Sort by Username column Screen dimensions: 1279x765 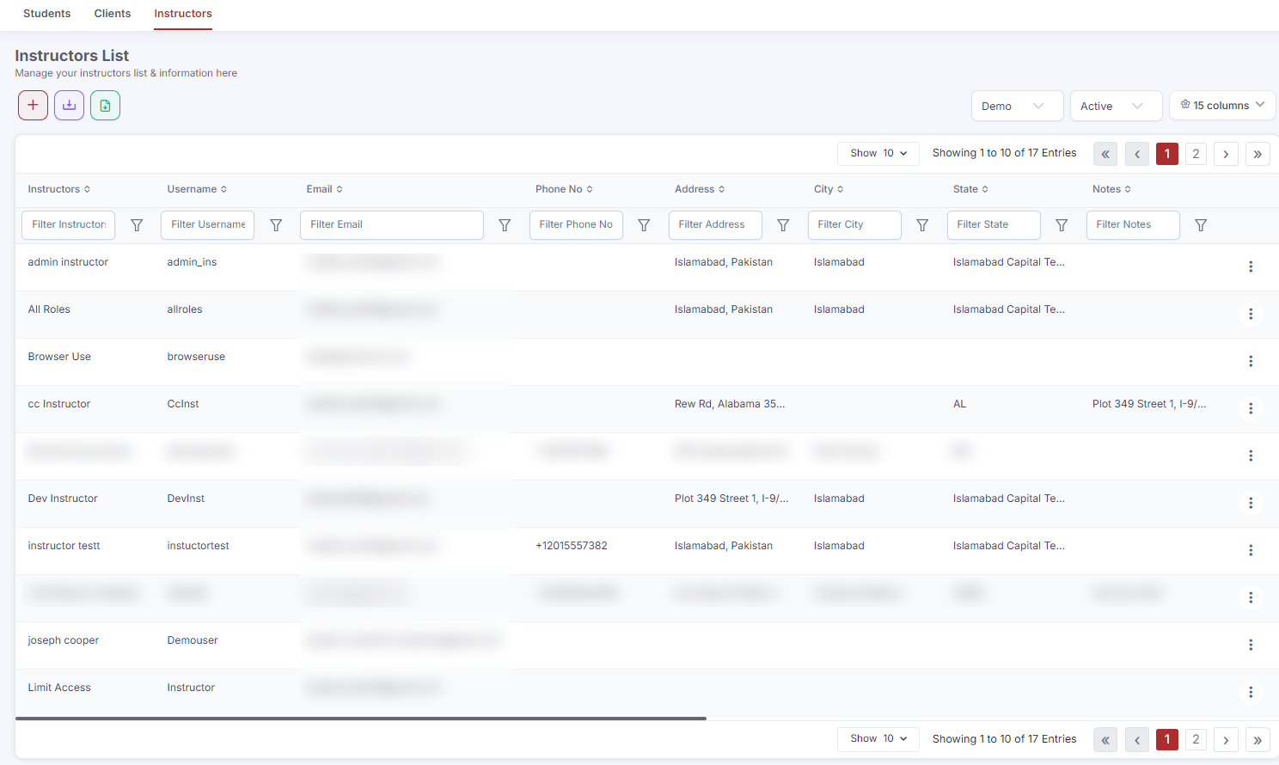click(x=197, y=189)
